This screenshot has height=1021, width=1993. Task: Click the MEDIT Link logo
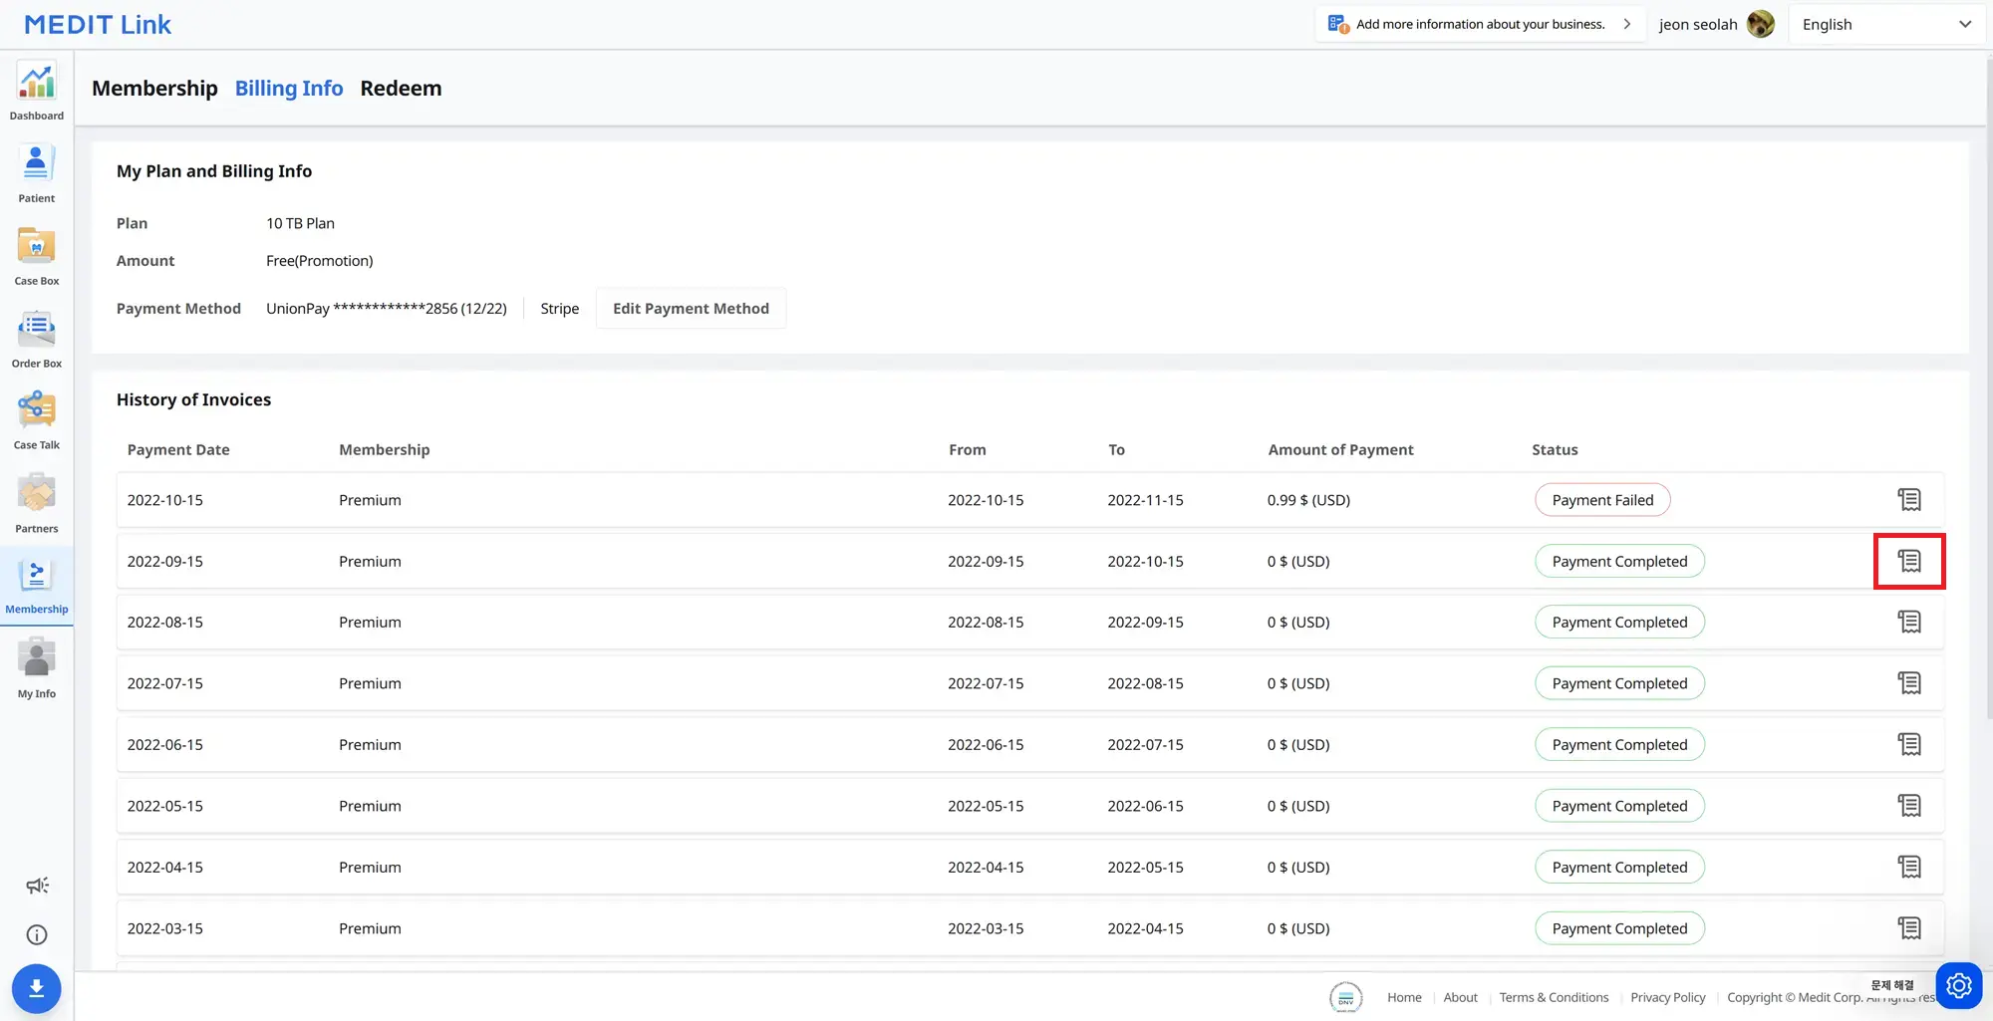[98, 25]
